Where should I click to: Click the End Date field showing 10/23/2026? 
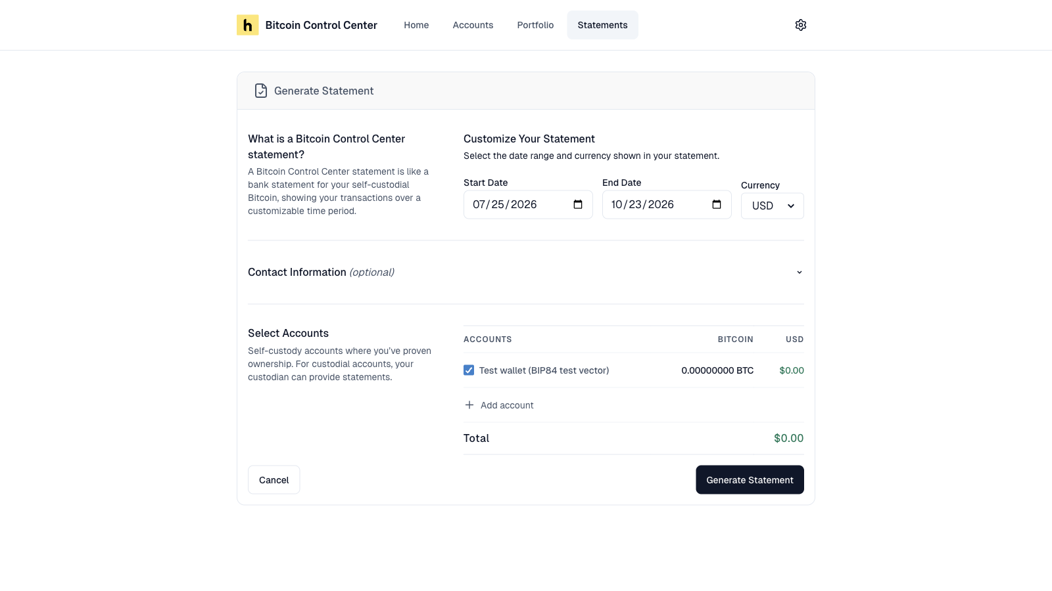pos(667,204)
